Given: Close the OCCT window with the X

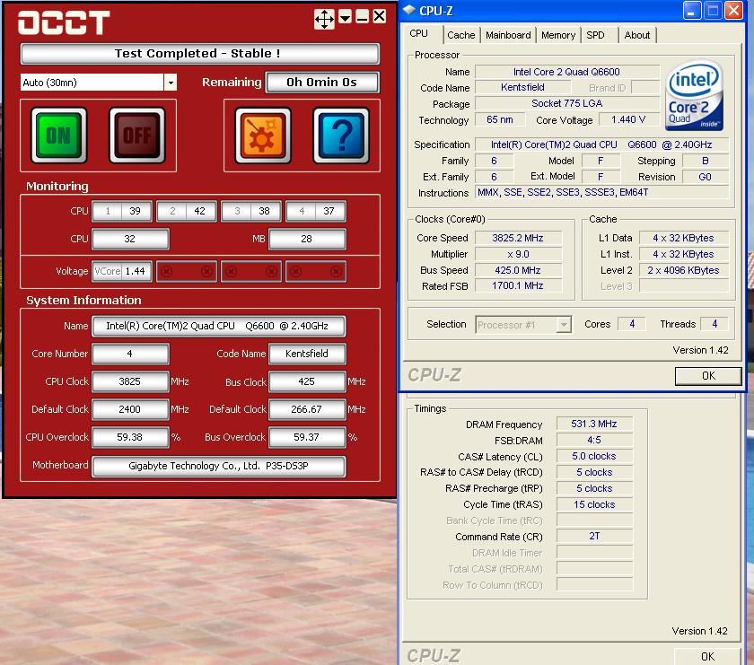Looking at the screenshot, I should point(380,17).
